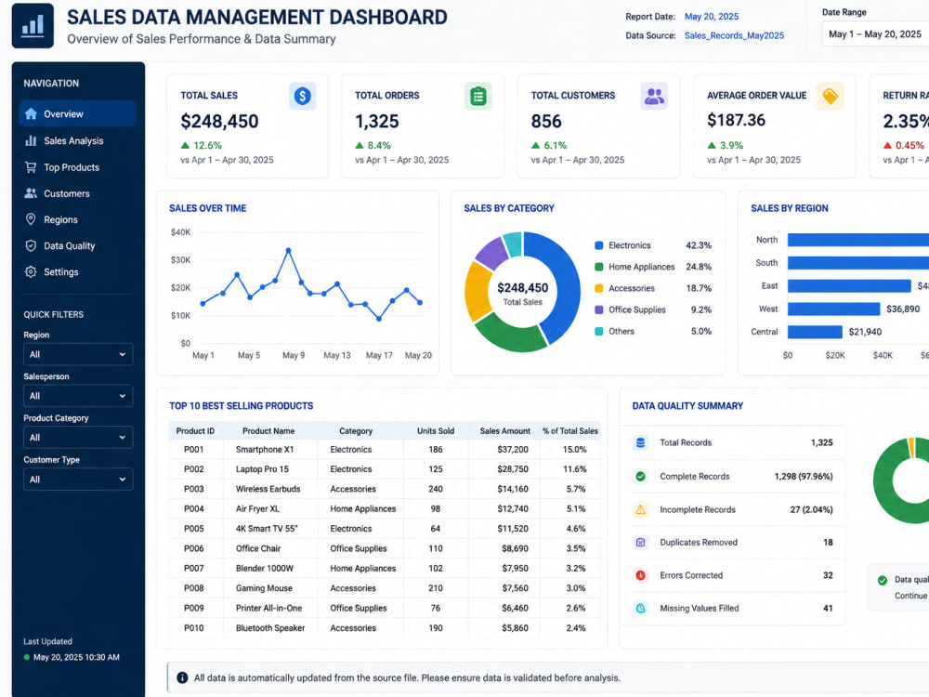The height and width of the screenshot is (697, 929).
Task: Click the Air Fryer XL product name
Action: click(257, 508)
